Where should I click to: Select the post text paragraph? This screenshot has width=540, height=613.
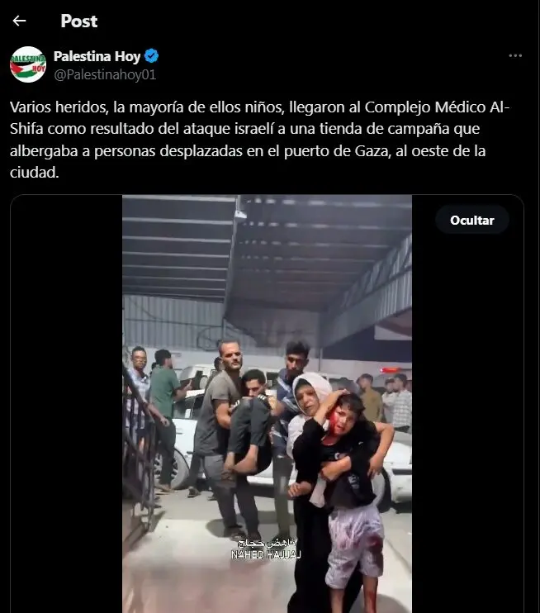260,140
